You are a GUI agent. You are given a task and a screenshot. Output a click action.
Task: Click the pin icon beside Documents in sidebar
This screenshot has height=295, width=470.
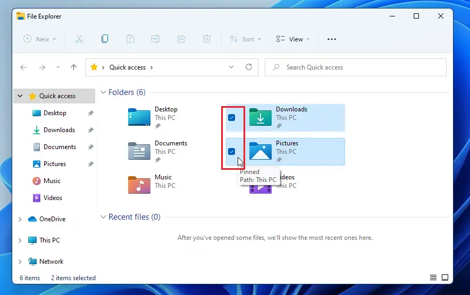(x=90, y=147)
